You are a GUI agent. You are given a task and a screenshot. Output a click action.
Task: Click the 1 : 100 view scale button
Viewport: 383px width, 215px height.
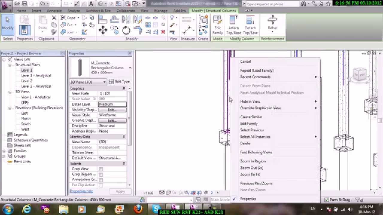(x=148, y=193)
